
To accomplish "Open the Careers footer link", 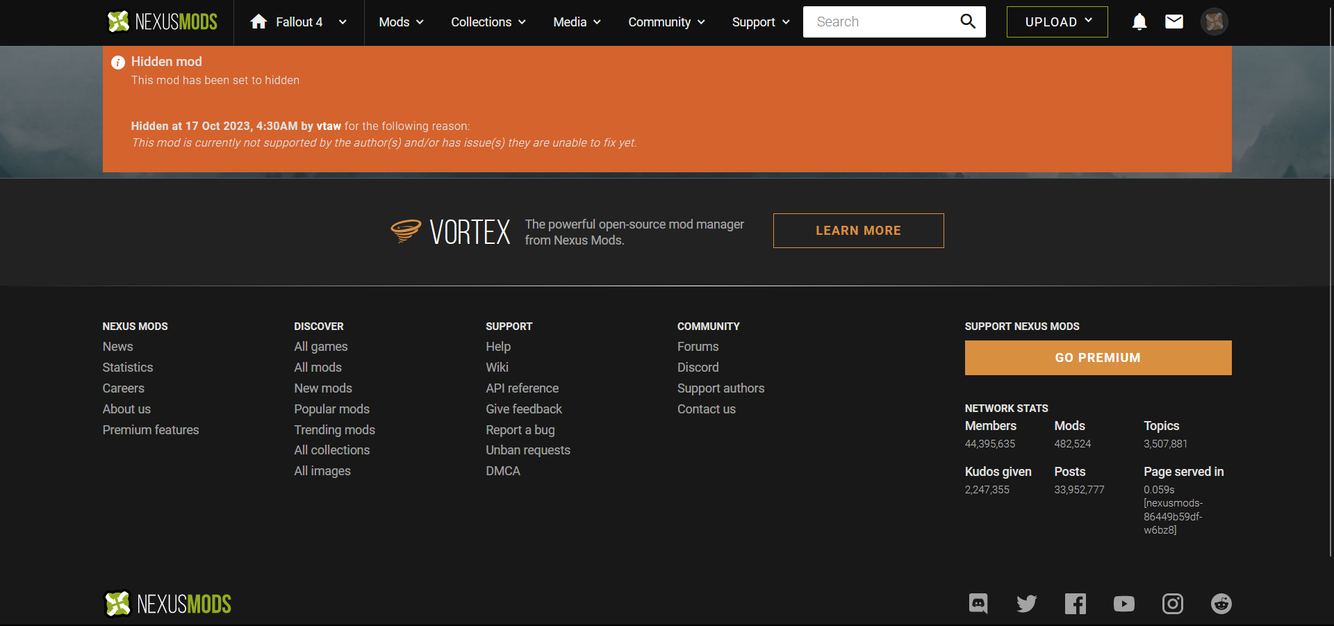I will [124, 388].
